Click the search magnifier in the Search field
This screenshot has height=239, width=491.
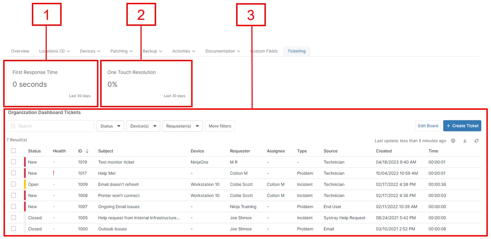[x=13, y=126]
